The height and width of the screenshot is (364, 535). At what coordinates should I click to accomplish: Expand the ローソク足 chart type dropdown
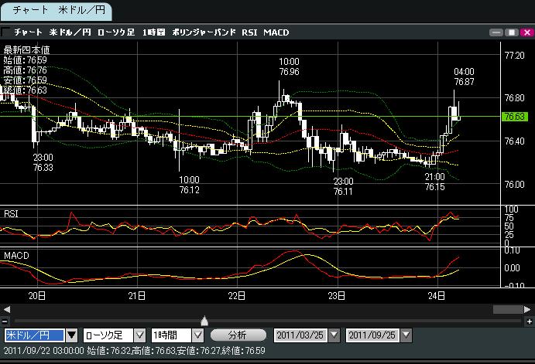pos(139,335)
